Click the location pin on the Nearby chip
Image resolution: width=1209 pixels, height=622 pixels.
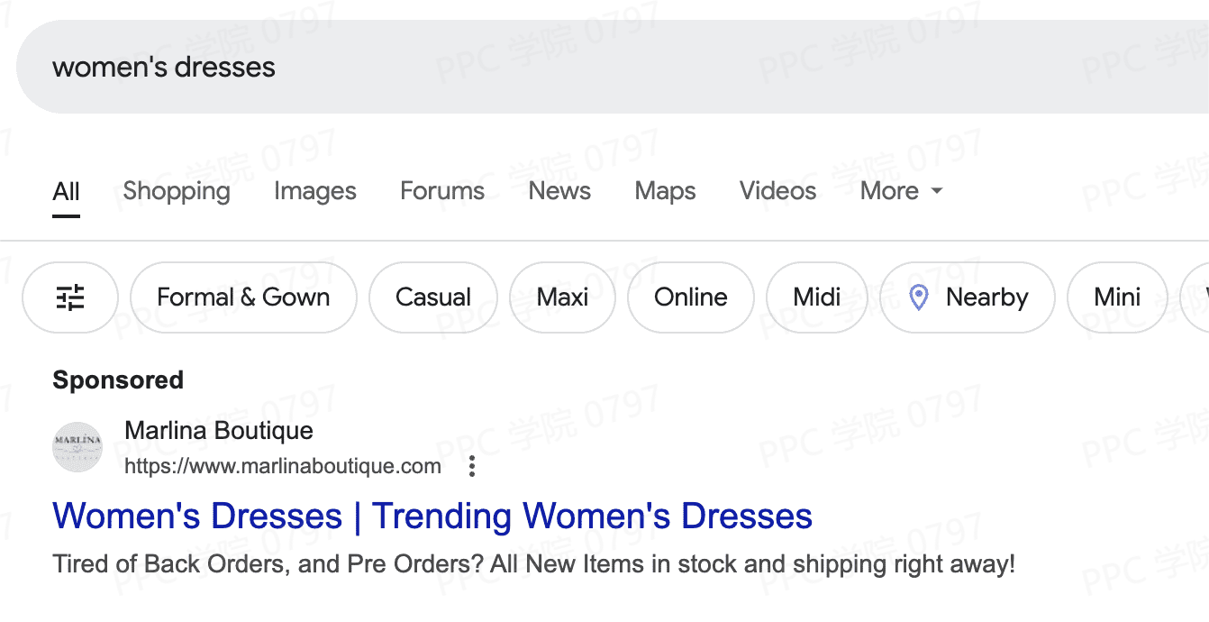(918, 297)
